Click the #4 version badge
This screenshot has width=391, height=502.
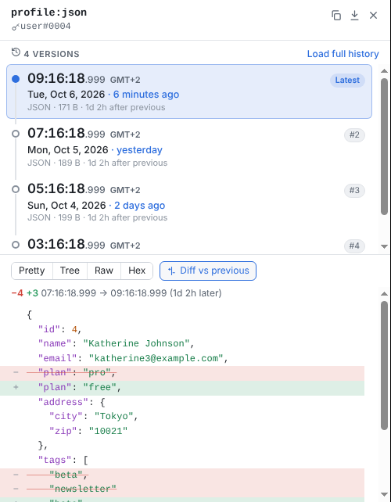pyautogui.click(x=354, y=246)
